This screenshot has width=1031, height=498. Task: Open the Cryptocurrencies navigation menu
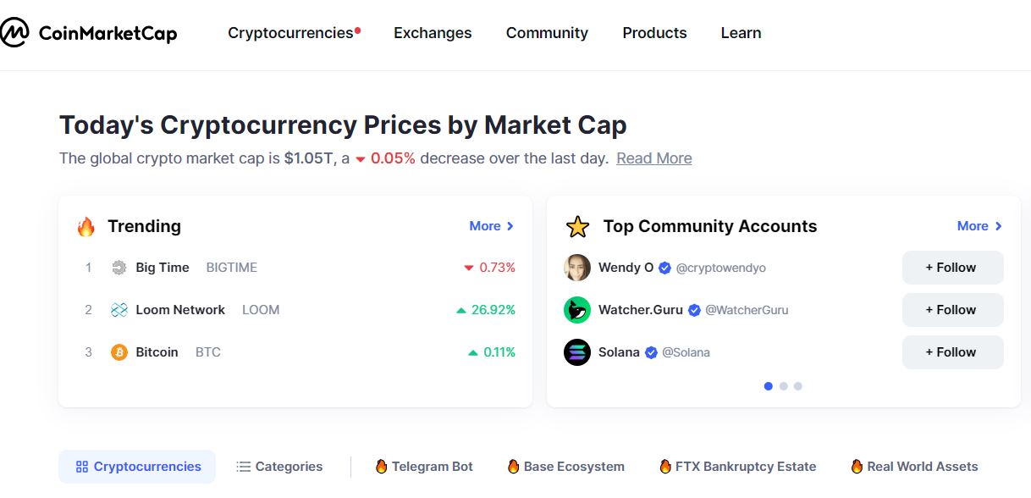[294, 33]
